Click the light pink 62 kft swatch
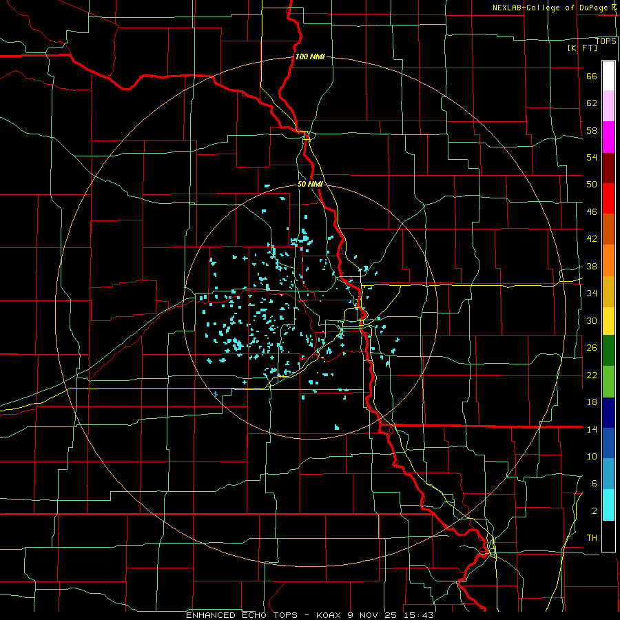620x620 pixels. (x=608, y=106)
